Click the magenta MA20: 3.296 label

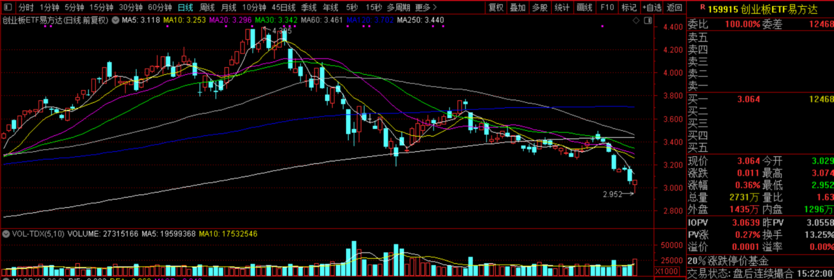coord(231,20)
